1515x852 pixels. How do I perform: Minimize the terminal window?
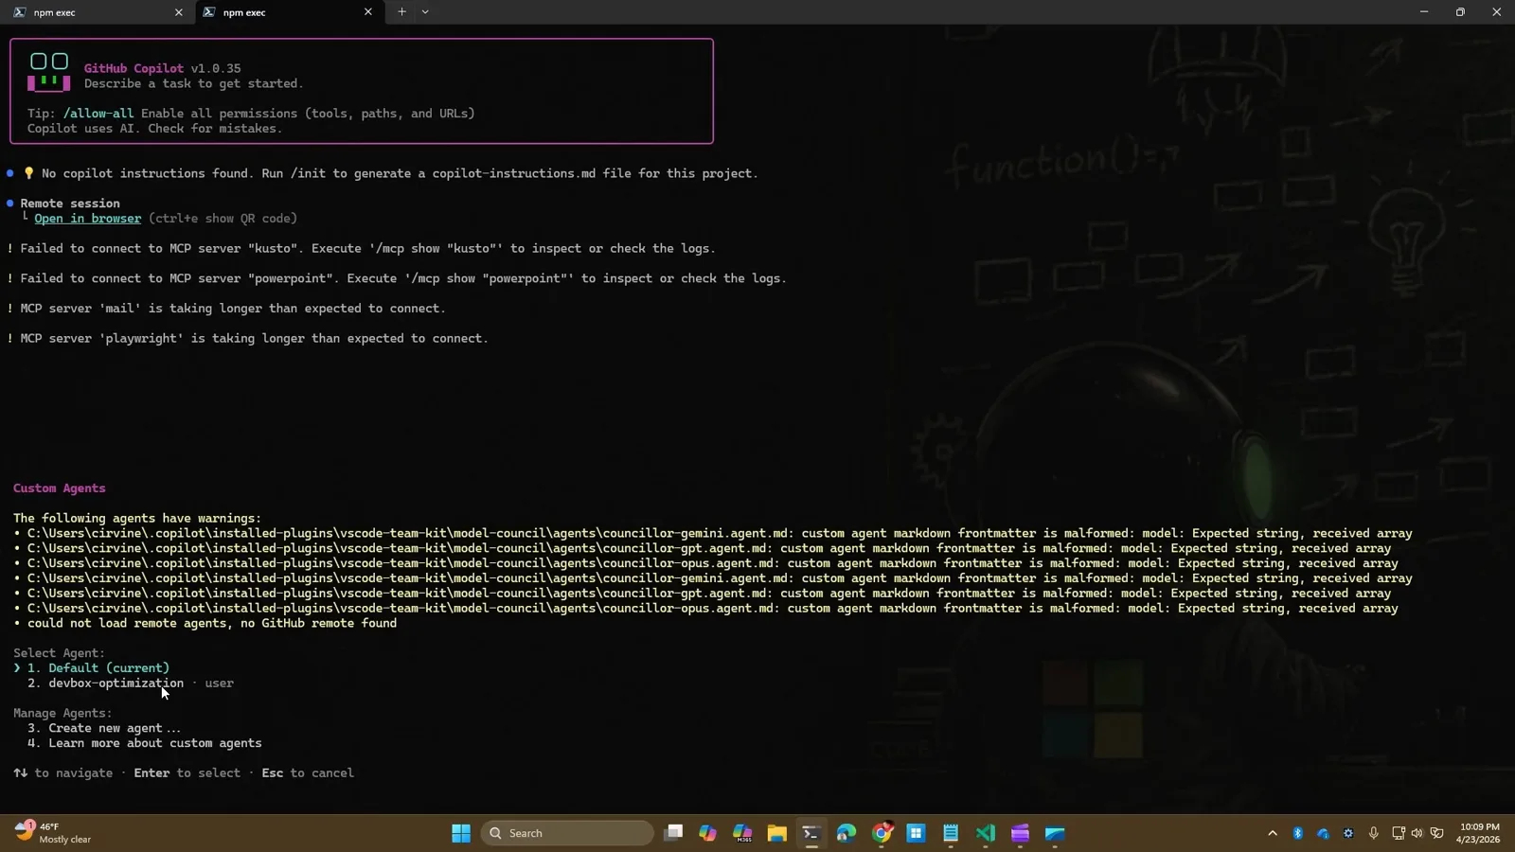pos(1423,12)
